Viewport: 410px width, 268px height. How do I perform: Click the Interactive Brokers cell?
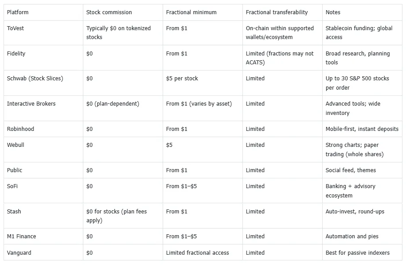[x=31, y=104]
